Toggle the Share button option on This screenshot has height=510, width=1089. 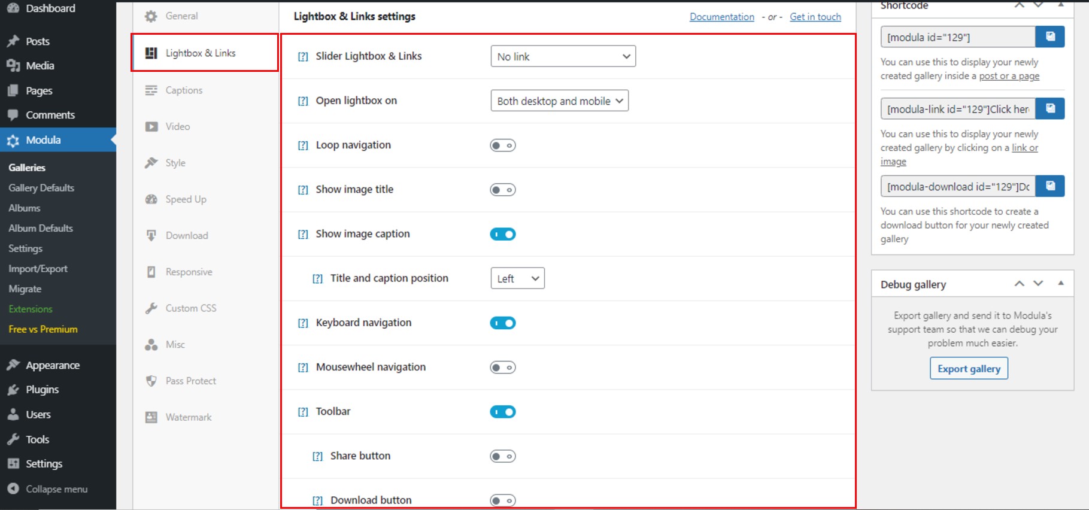502,456
